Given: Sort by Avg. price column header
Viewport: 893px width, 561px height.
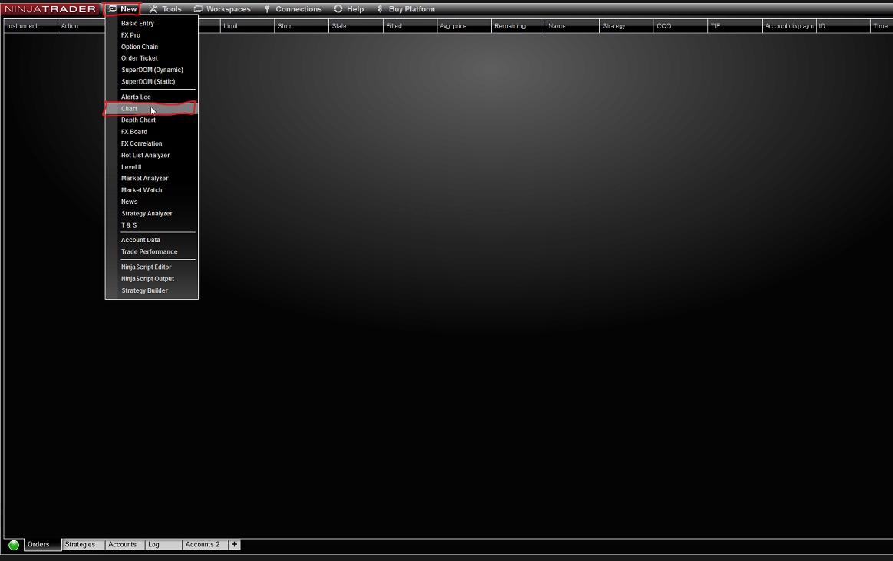Looking at the screenshot, I should pos(463,26).
